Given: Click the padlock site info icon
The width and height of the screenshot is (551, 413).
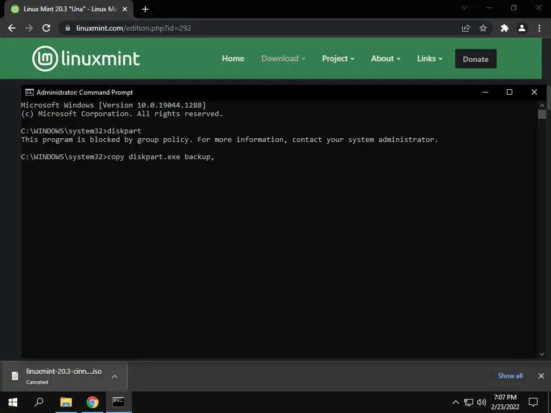Looking at the screenshot, I should click(x=68, y=28).
